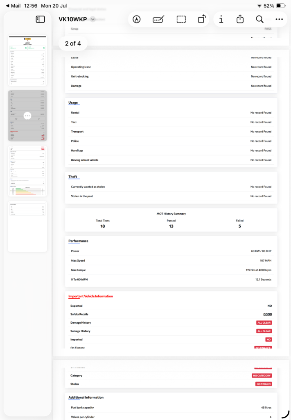
Task: Click the 'Driving school vehicle' label
Action: (84, 160)
